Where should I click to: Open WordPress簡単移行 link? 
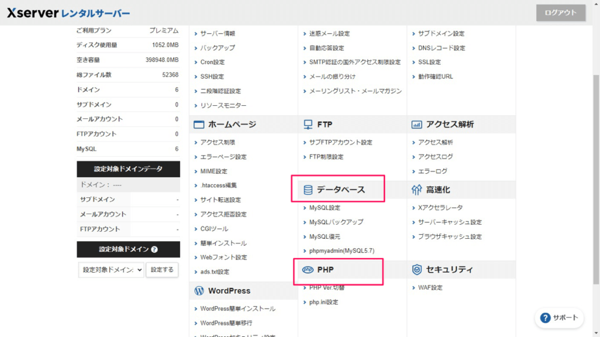click(x=227, y=323)
